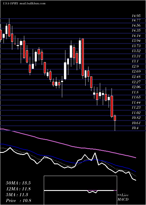
Task: Select the 10.4 price axis label
Action: coord(135,128)
